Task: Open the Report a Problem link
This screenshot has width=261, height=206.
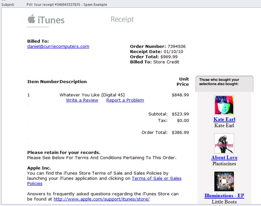Action: click(125, 100)
